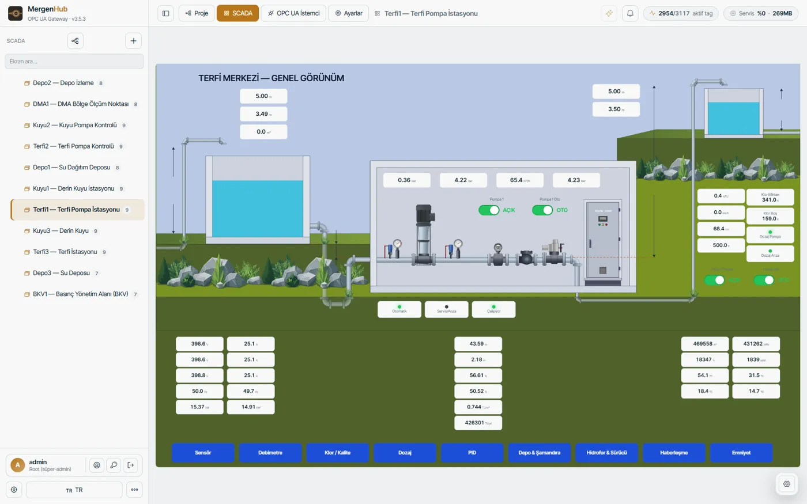
Task: Open the Emniyet button
Action: click(x=741, y=453)
